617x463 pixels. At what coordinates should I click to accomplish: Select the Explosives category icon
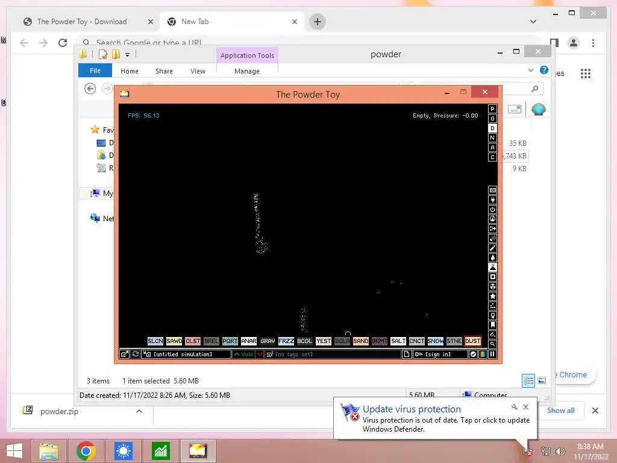492,239
